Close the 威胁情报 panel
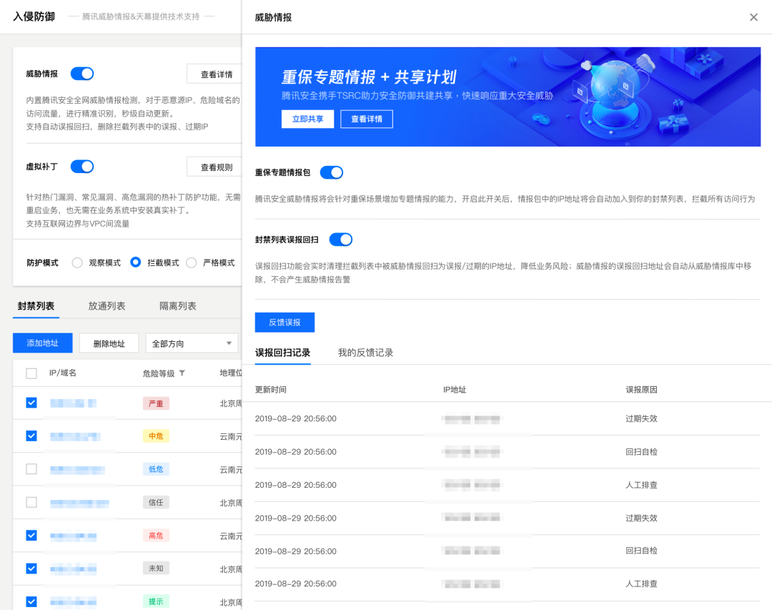 753,17
